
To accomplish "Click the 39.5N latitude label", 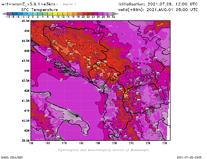I will pyautogui.click(x=25, y=141).
